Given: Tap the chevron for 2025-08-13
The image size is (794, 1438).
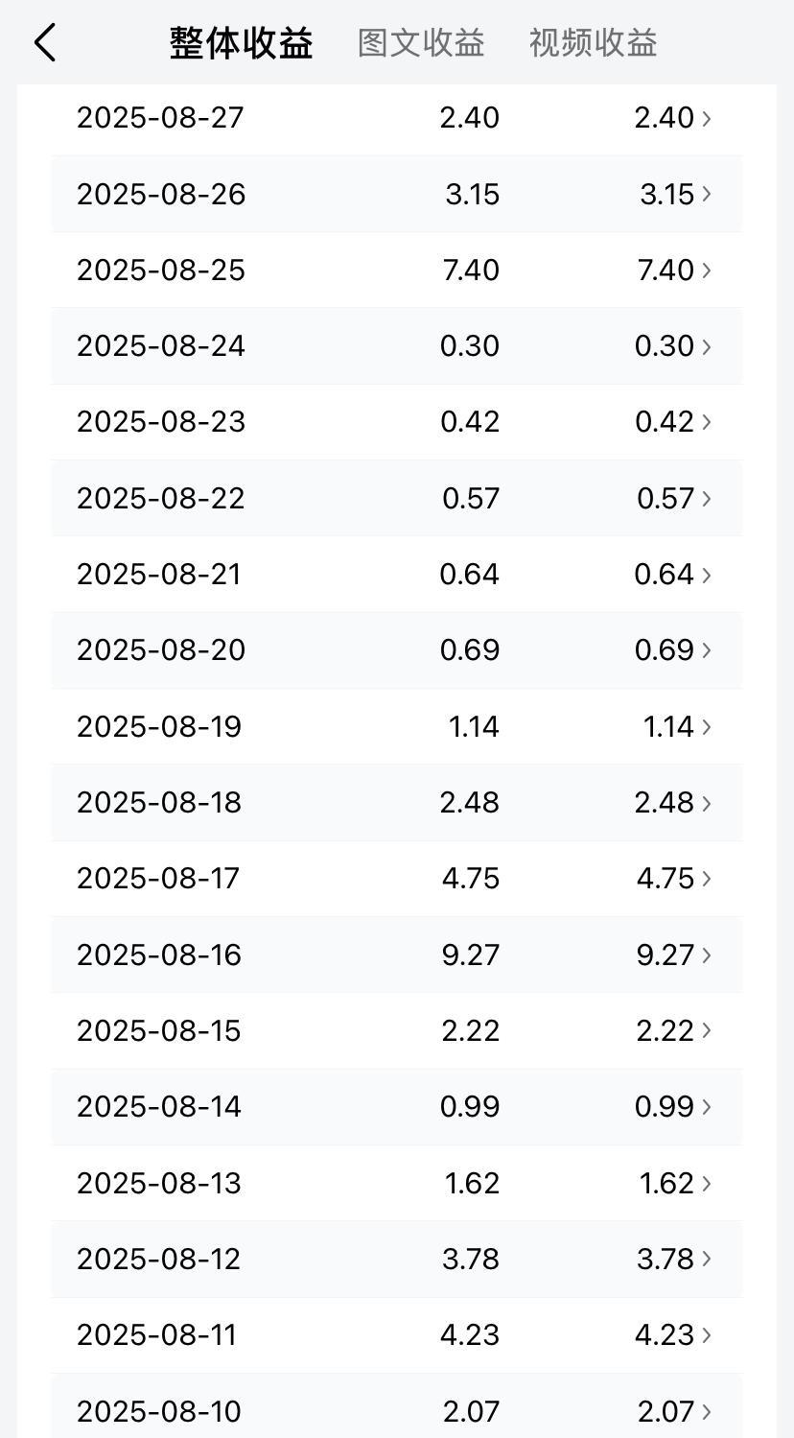Looking at the screenshot, I should [x=707, y=1183].
